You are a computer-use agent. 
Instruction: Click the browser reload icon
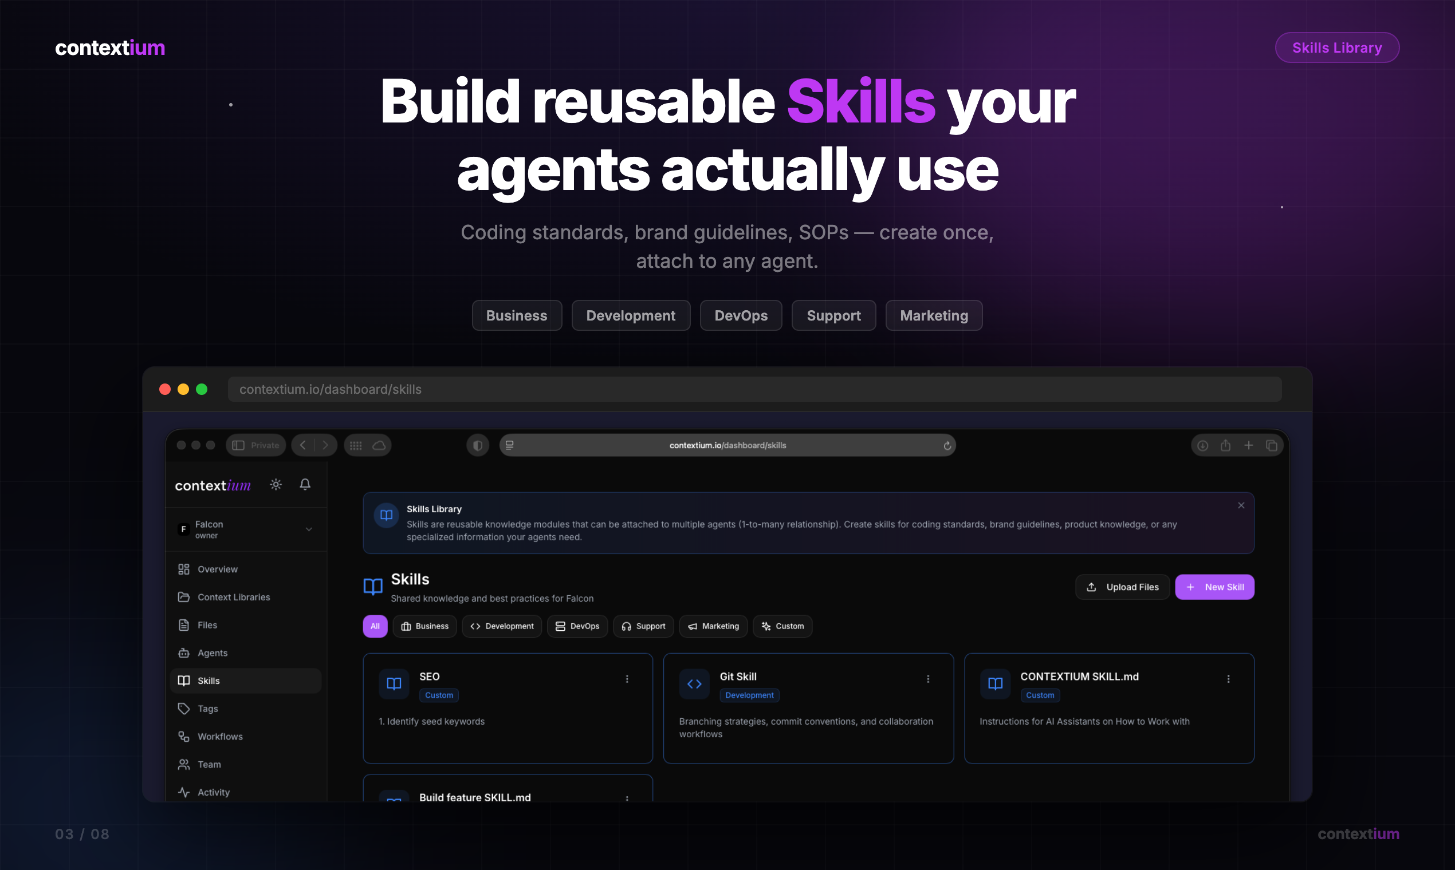pyautogui.click(x=947, y=445)
